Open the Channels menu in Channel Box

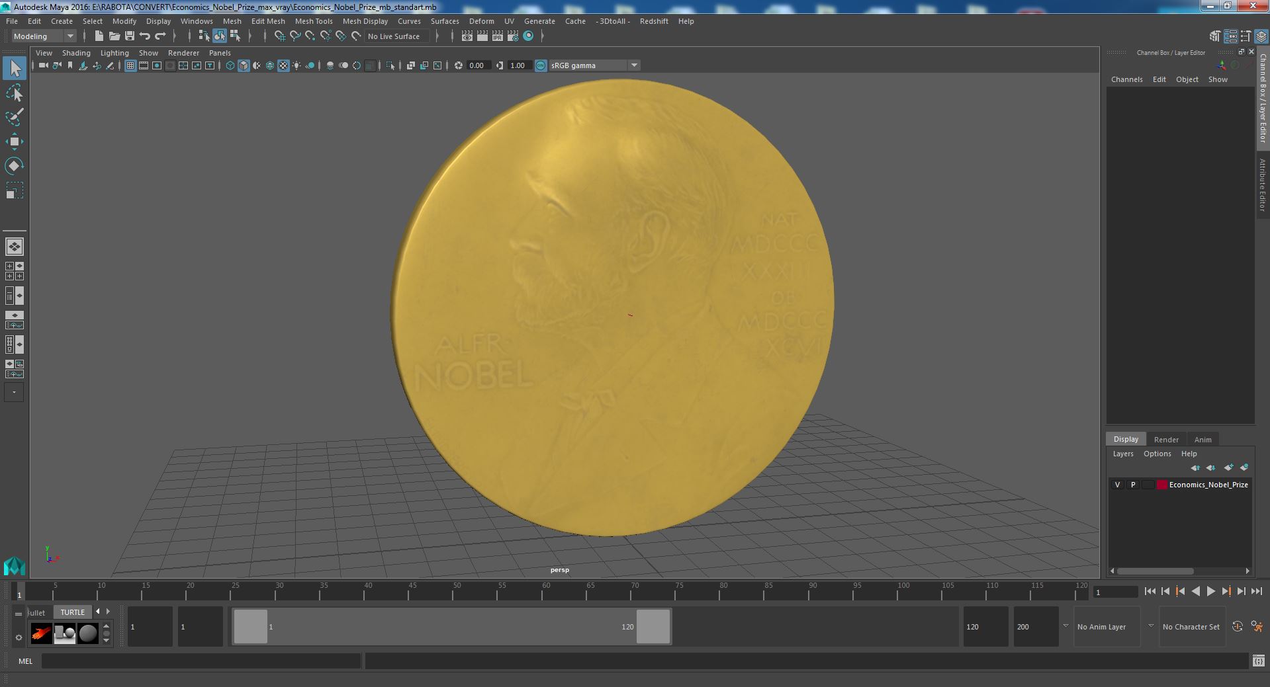pyautogui.click(x=1126, y=79)
